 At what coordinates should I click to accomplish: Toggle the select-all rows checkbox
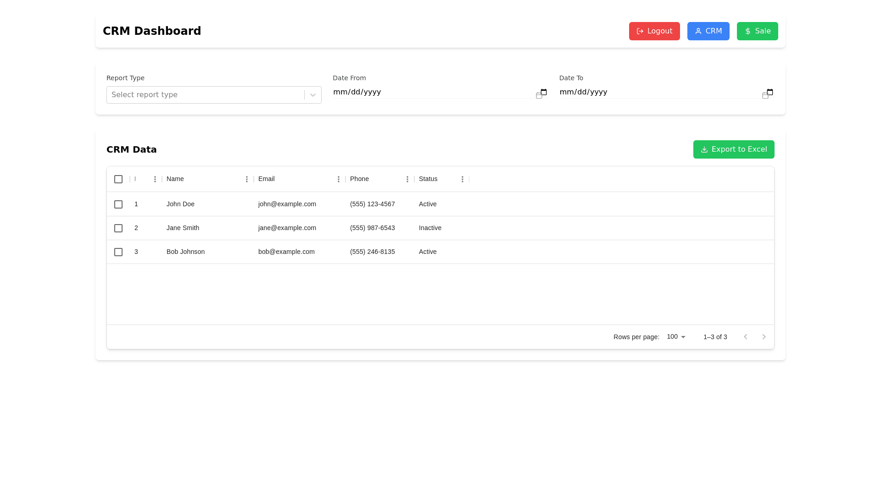[x=118, y=179]
